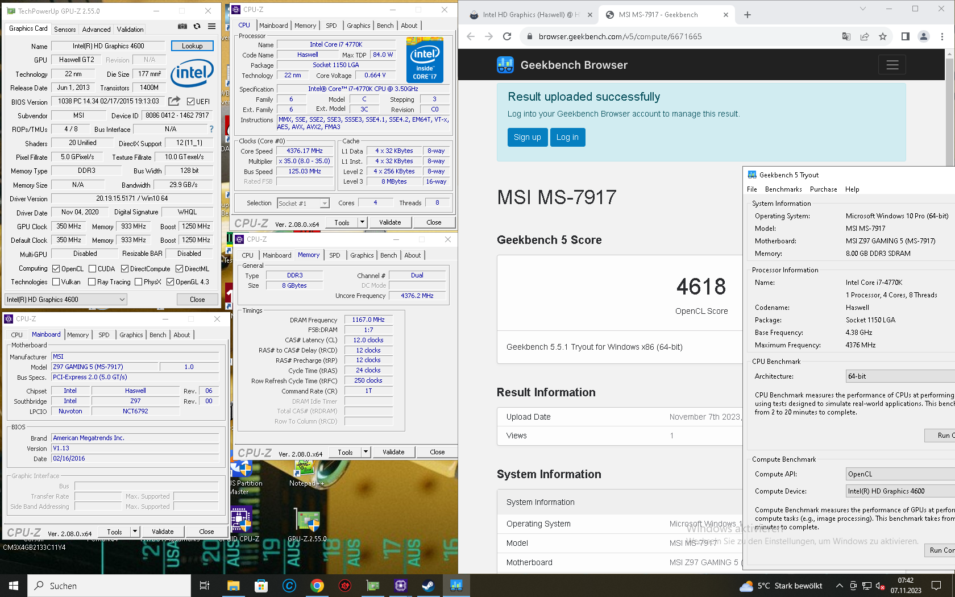Viewport: 955px width, 597px height.
Task: Click the Bus Interface question mark
Action: click(x=211, y=129)
